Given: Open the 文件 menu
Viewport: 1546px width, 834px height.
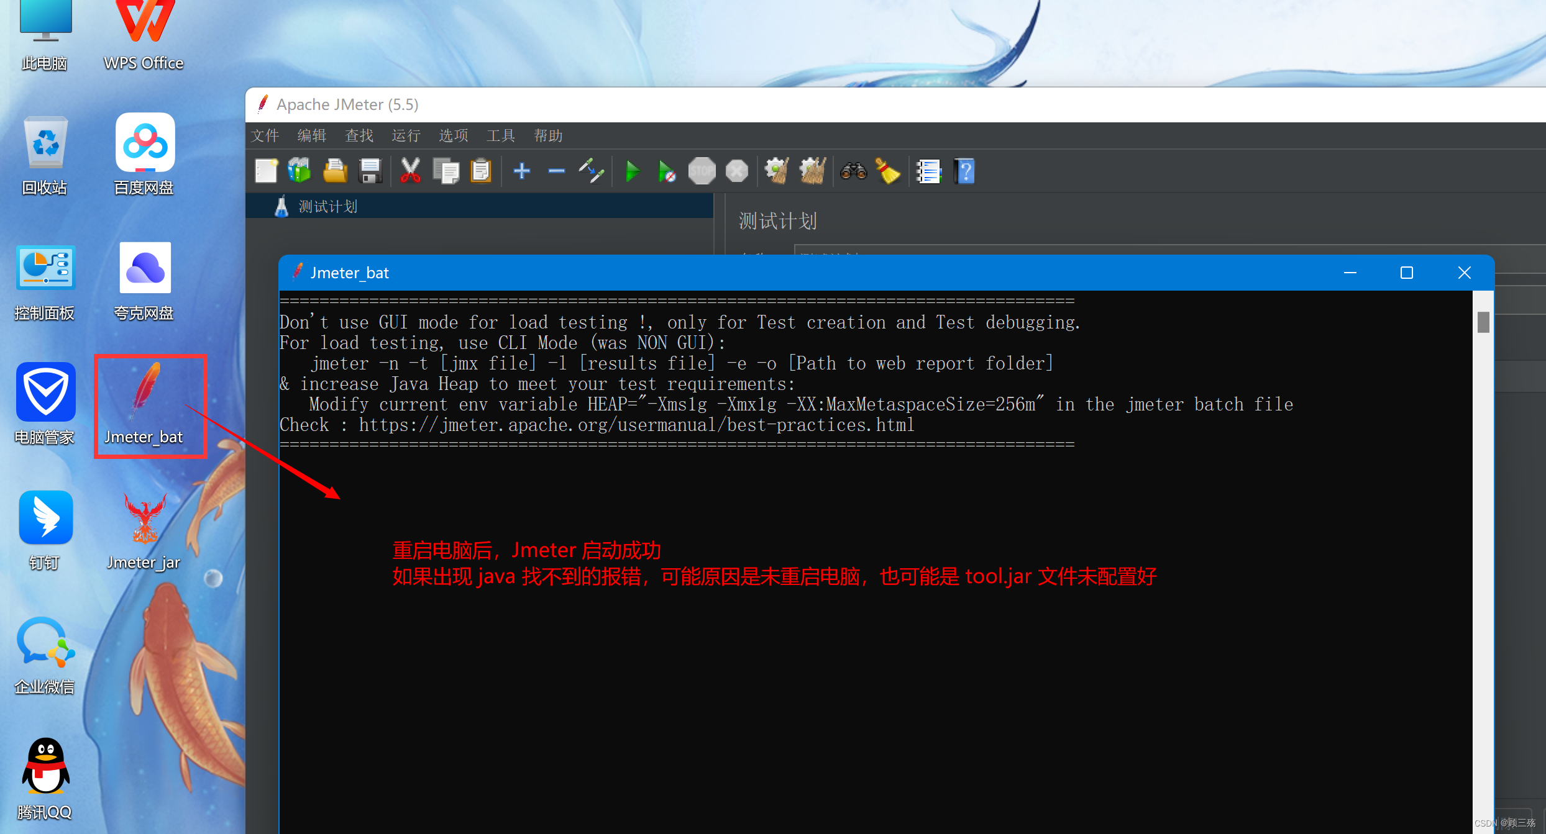Looking at the screenshot, I should (265, 135).
